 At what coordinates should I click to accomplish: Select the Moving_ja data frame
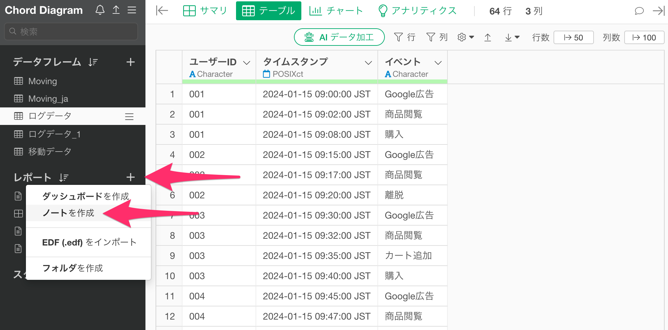[48, 99]
